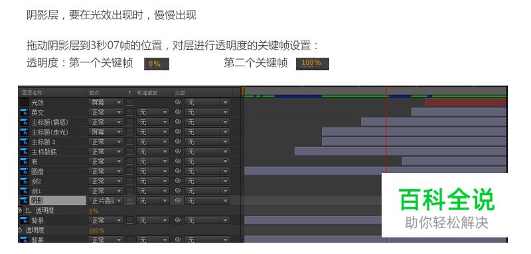
Task: Click the layer icon of 主标题底
Action: 24,151
